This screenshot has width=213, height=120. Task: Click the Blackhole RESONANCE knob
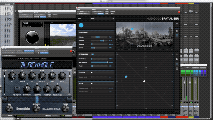(x=57, y=90)
